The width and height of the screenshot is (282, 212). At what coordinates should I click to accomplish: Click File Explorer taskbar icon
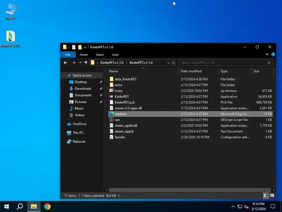click(x=34, y=206)
